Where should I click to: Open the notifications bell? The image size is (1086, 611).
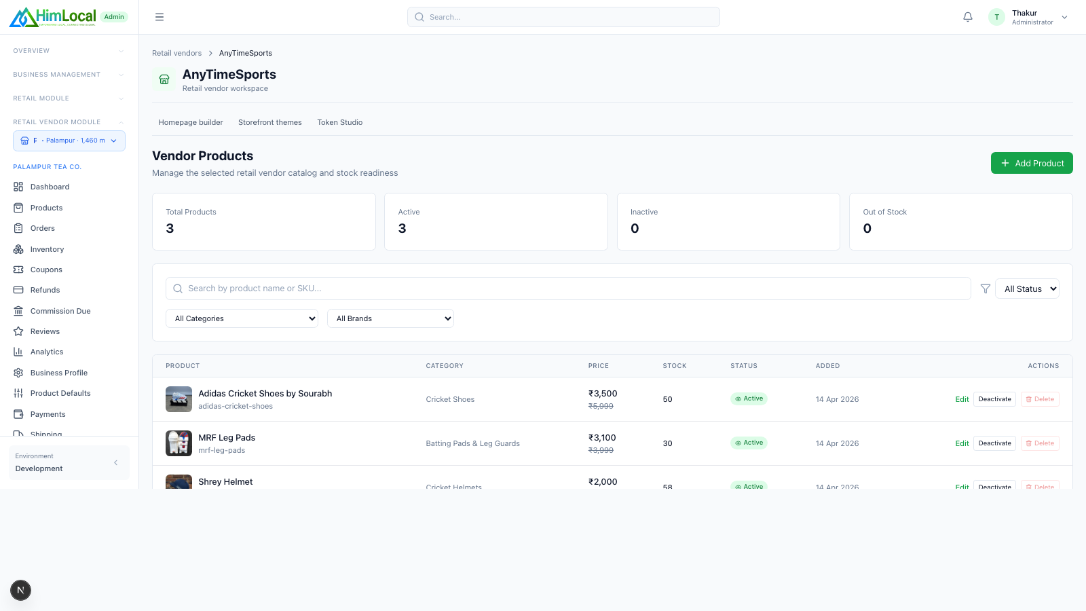point(968,17)
